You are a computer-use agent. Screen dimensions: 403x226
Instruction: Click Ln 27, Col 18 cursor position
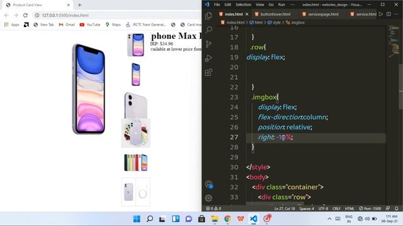click(285, 208)
